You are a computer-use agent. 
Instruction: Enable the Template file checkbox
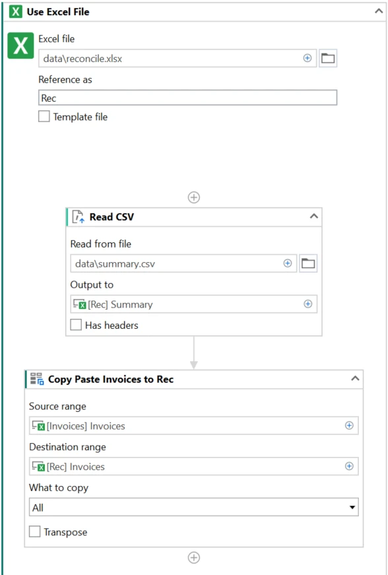tap(44, 117)
